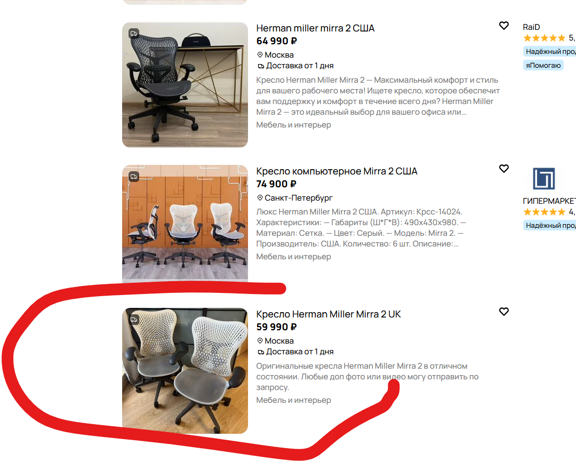Image resolution: width=576 pixels, height=461 pixels.
Task: Click delivery truck badge on Mirra 2 UK photo
Action: [134, 320]
